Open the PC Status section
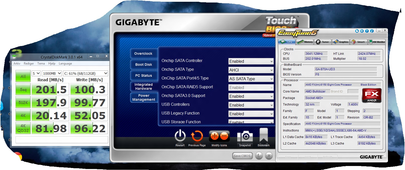405x170 pixels. click(144, 75)
